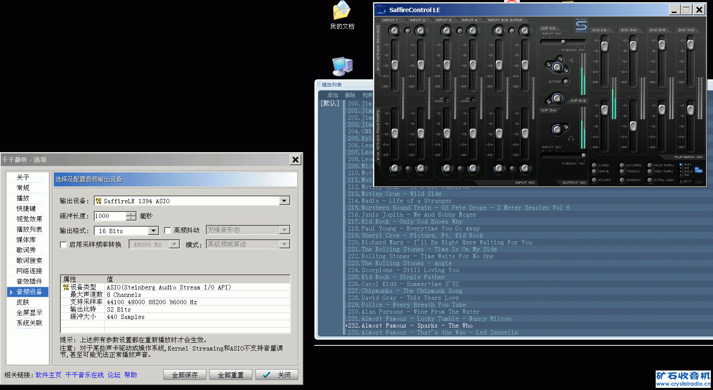The width and height of the screenshot is (713, 390).
Task: Decrease 缓冲长度 with the down stepper arrow
Action: [131, 218]
